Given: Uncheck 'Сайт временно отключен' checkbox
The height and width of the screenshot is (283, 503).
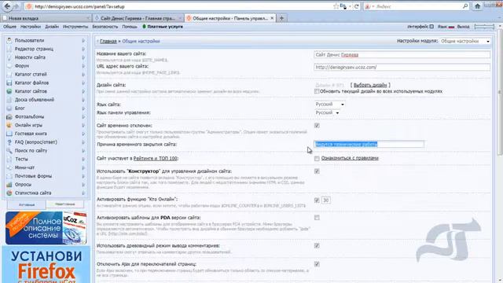Looking at the screenshot, I should tap(317, 126).
